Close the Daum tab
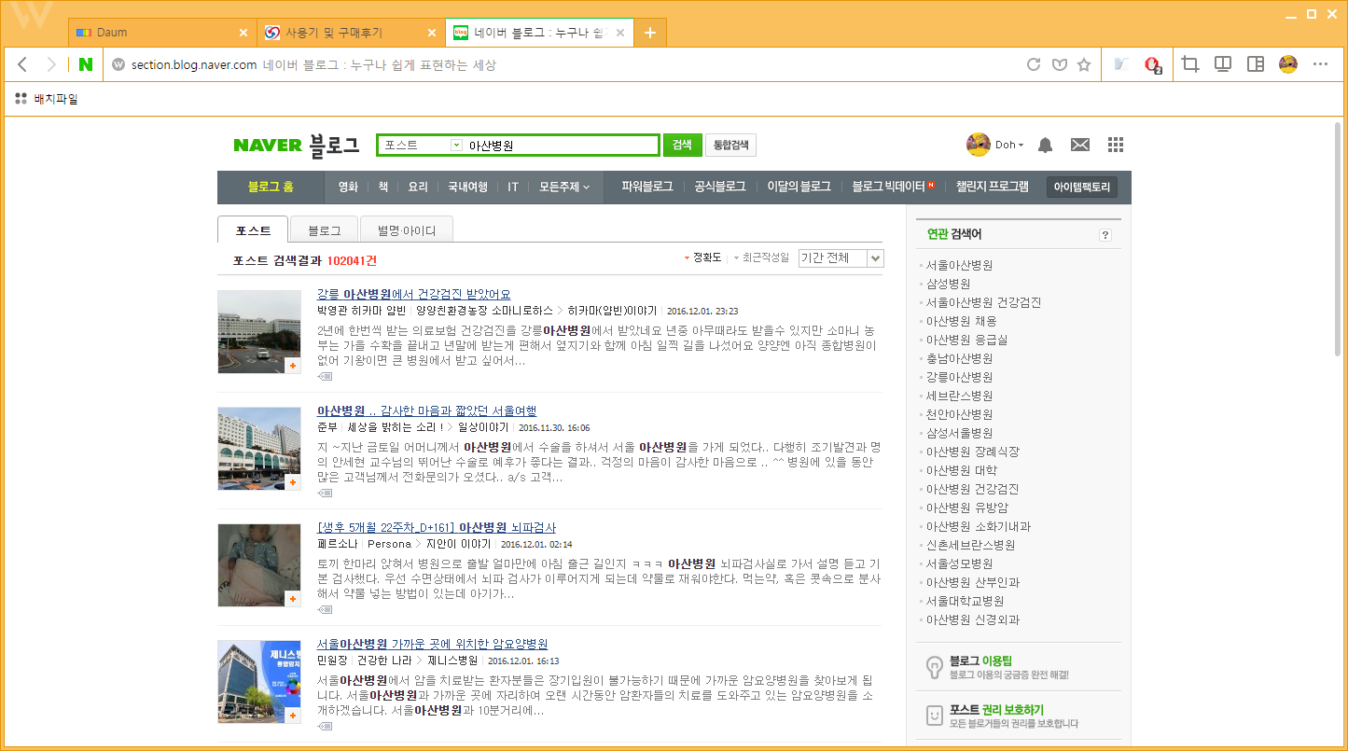The width and height of the screenshot is (1348, 751). point(243,33)
